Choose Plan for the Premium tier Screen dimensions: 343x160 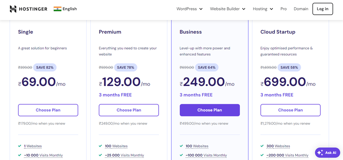point(129,110)
